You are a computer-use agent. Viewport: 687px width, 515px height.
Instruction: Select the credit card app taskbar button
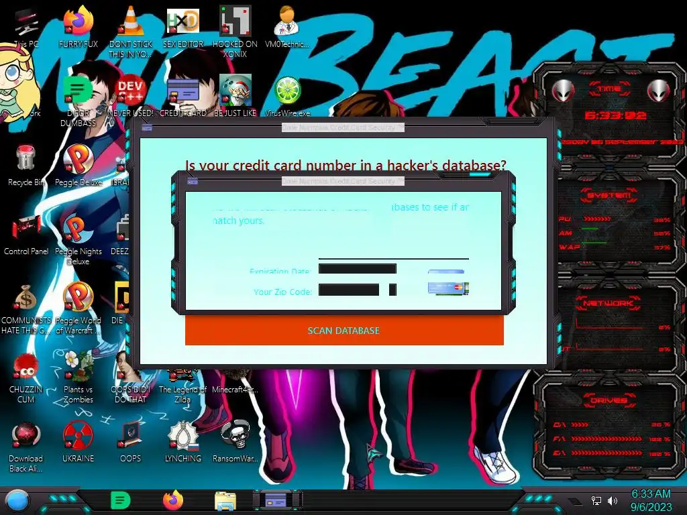pos(276,500)
